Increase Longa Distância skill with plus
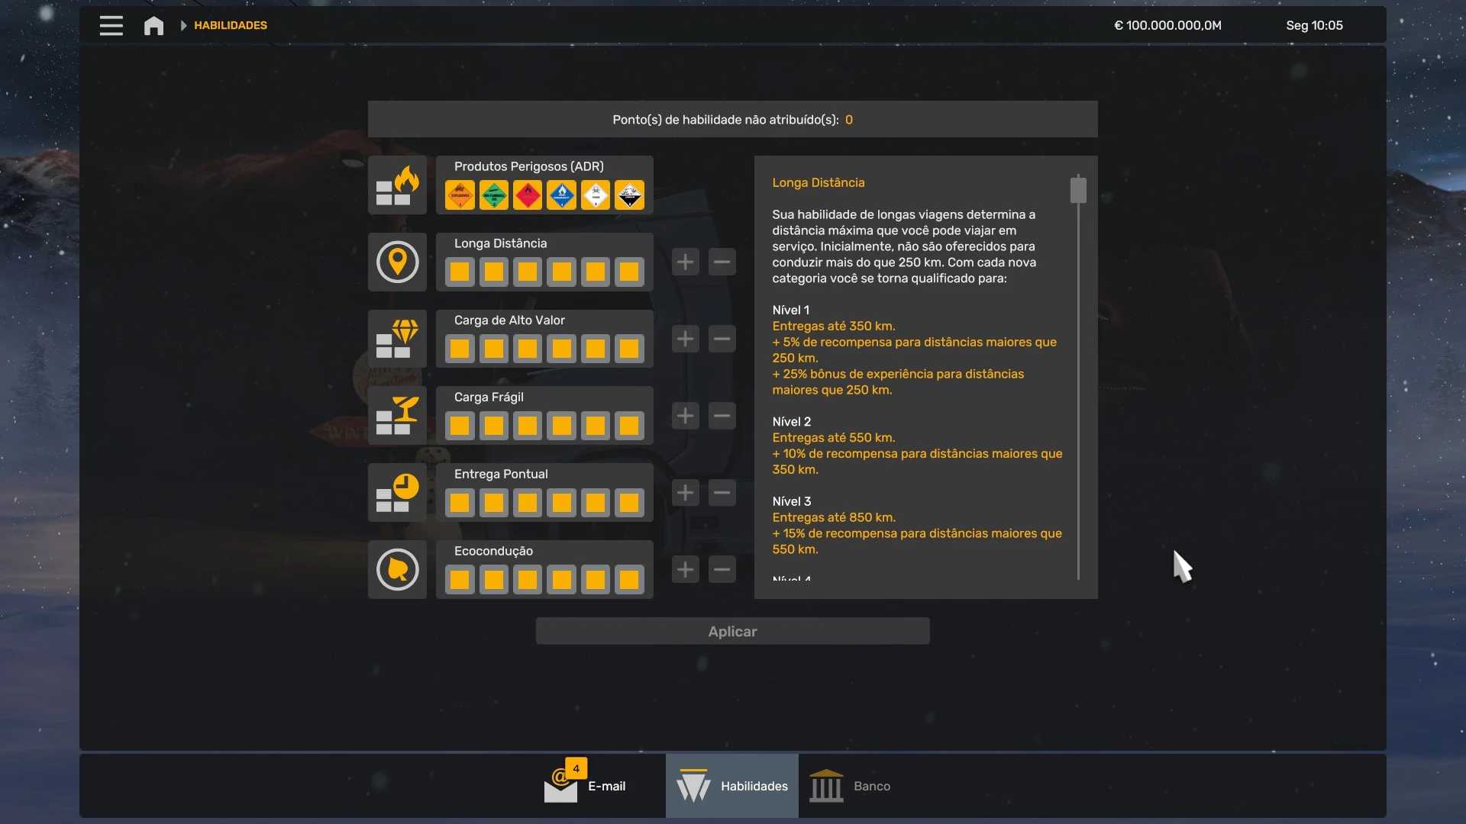Image resolution: width=1466 pixels, height=824 pixels. click(x=685, y=262)
